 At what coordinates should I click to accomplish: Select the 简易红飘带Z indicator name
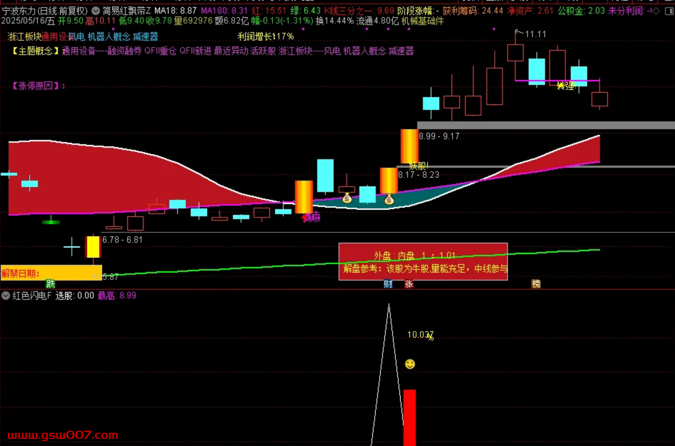[127, 11]
